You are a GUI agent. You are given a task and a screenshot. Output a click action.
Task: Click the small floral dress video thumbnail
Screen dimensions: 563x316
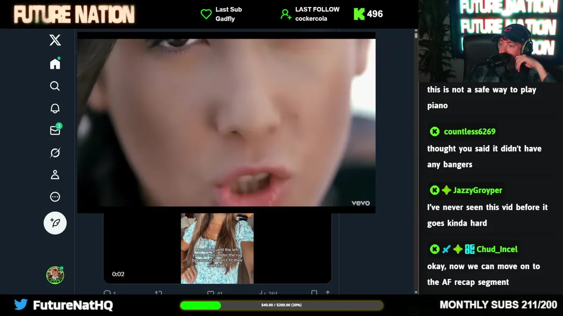(x=217, y=248)
